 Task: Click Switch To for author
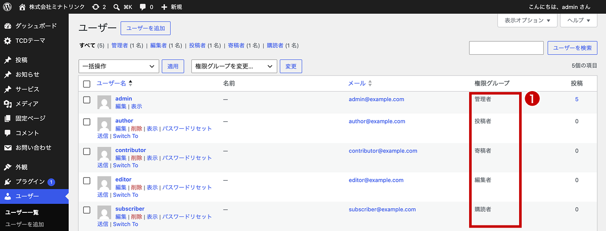(125, 136)
